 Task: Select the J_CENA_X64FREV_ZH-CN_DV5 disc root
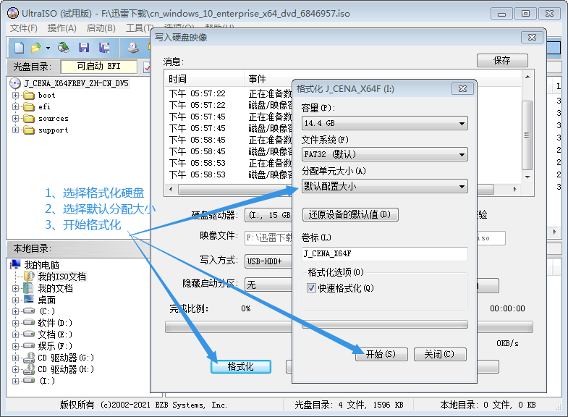tap(76, 83)
